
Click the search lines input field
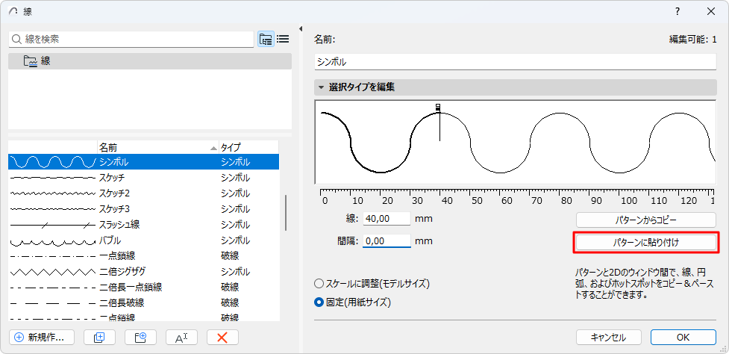click(131, 40)
